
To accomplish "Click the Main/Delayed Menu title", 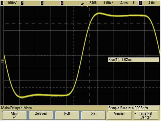I will (17, 108).
